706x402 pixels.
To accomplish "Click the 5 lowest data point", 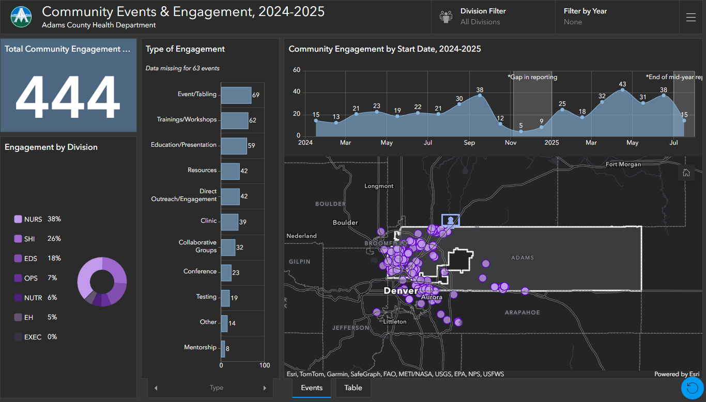I will (x=521, y=131).
